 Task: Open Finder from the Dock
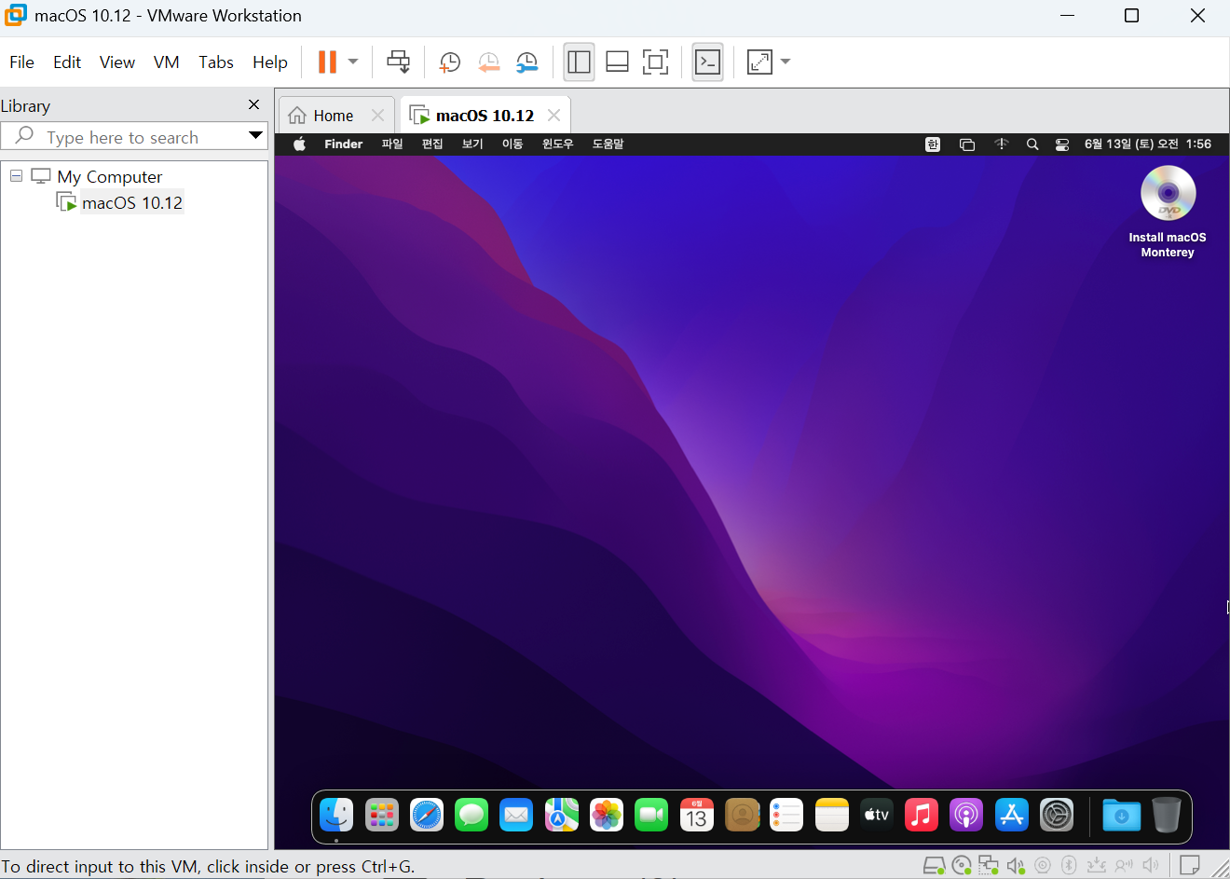pyautogui.click(x=336, y=816)
